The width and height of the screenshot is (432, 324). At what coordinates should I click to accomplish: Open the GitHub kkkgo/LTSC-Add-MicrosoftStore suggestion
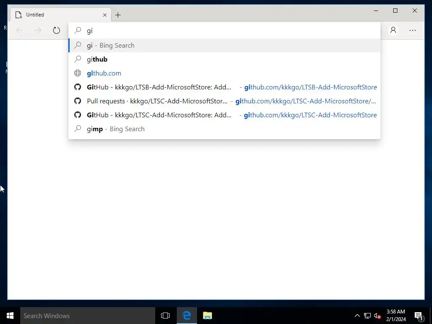[224, 115]
